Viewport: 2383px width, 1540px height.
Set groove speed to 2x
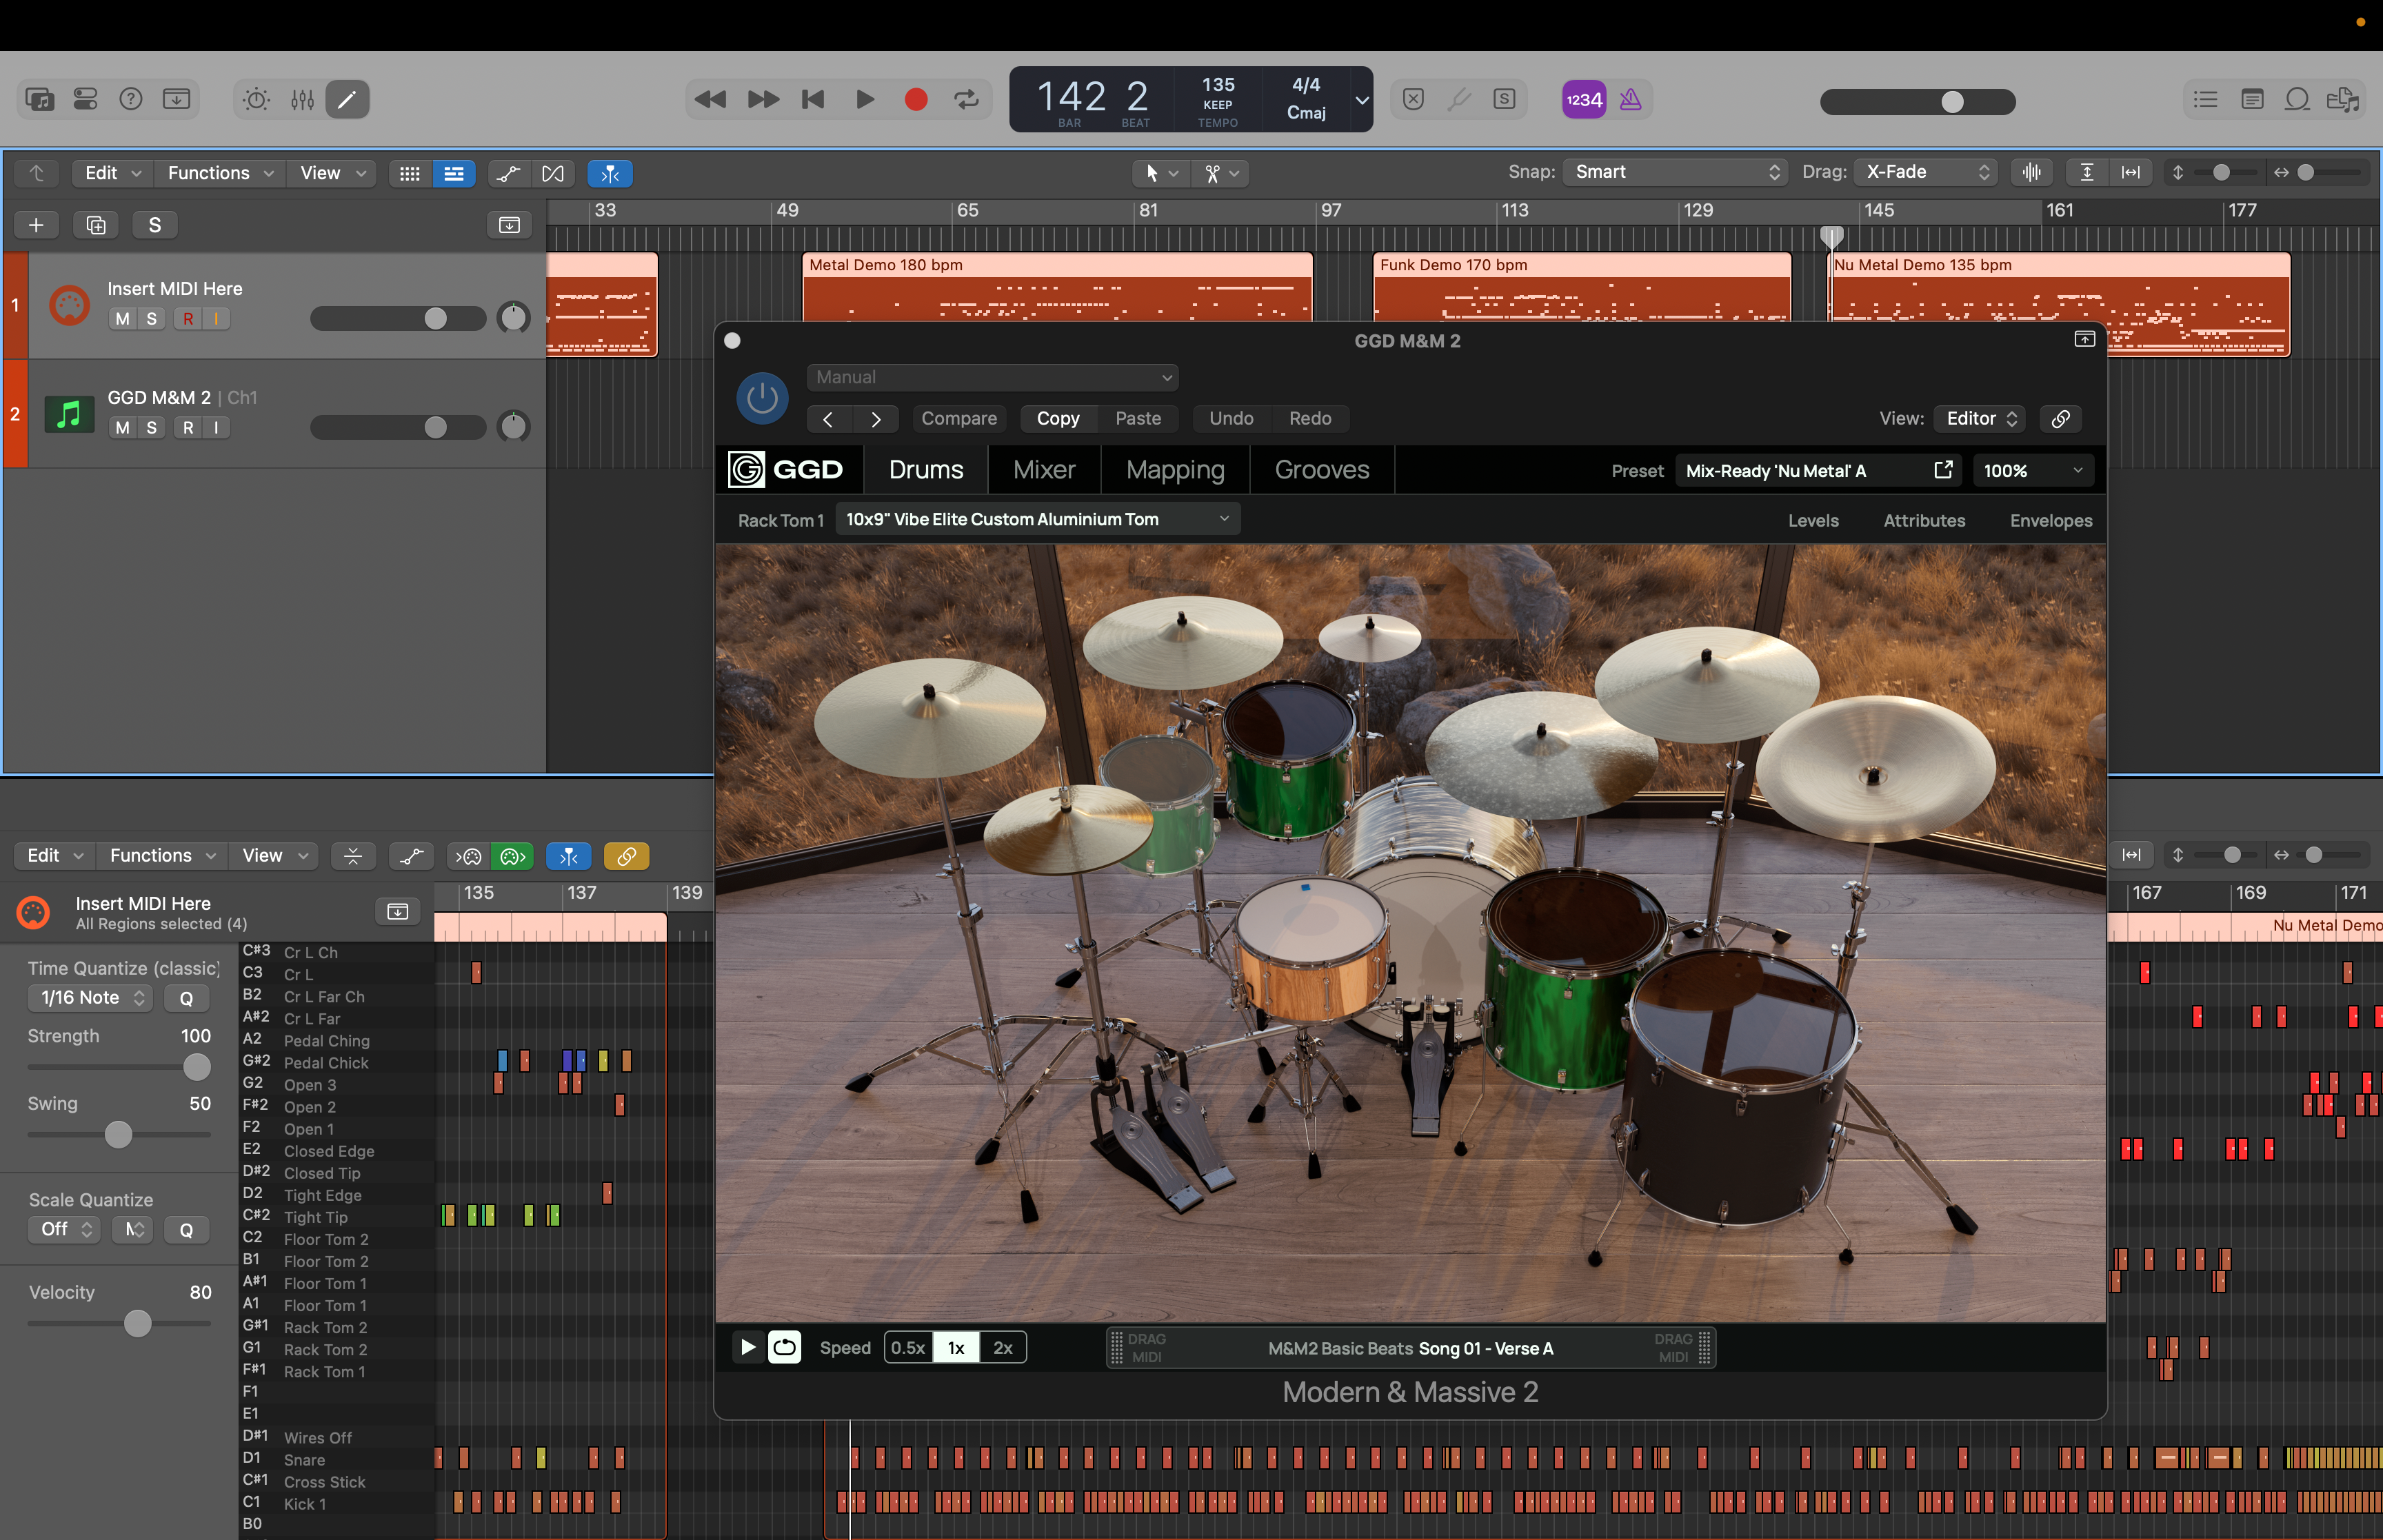[1002, 1348]
